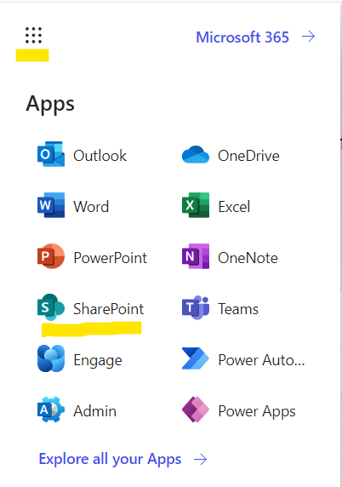Select the Teams label
This screenshot has width=342, height=487.
[x=238, y=309]
